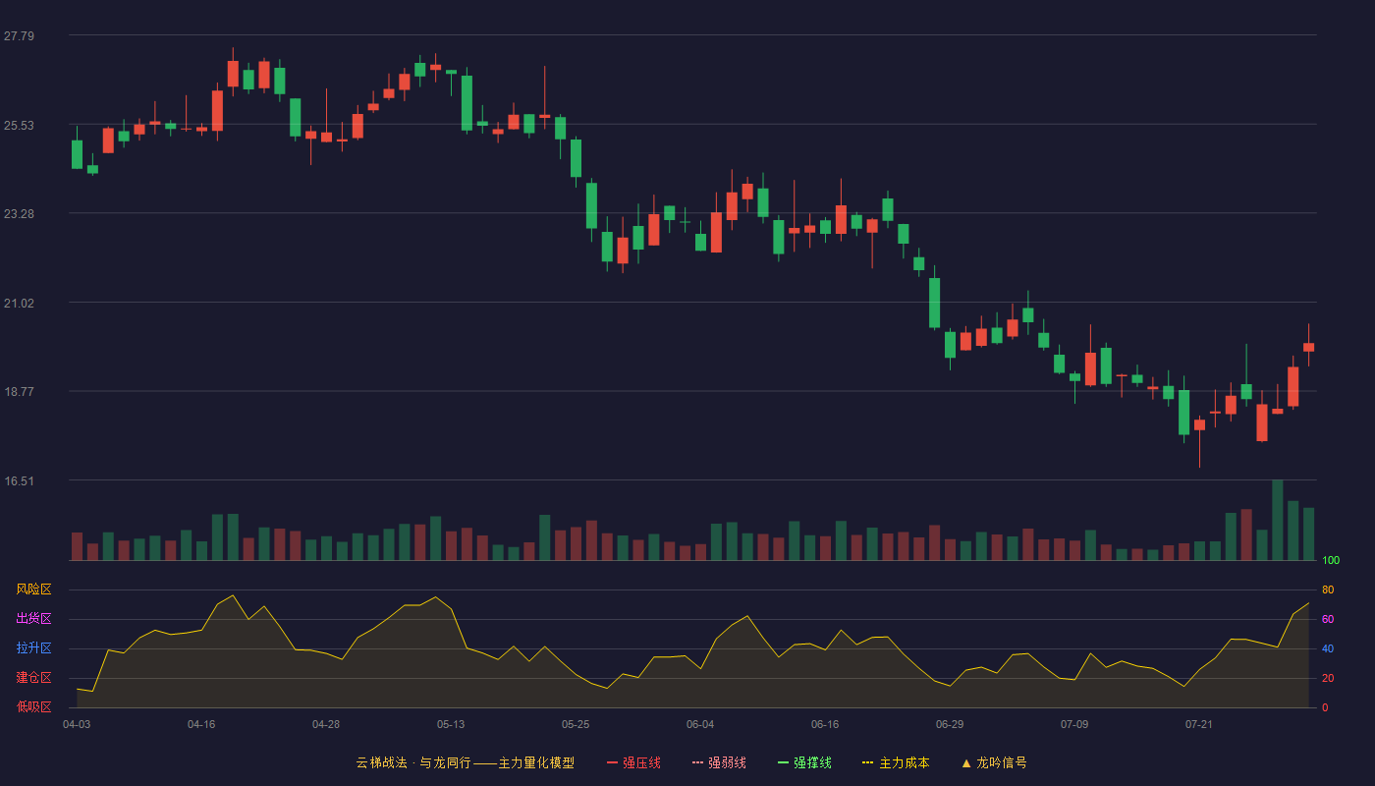
Task: Select the 建仓区 zone label
Action: click(x=33, y=678)
